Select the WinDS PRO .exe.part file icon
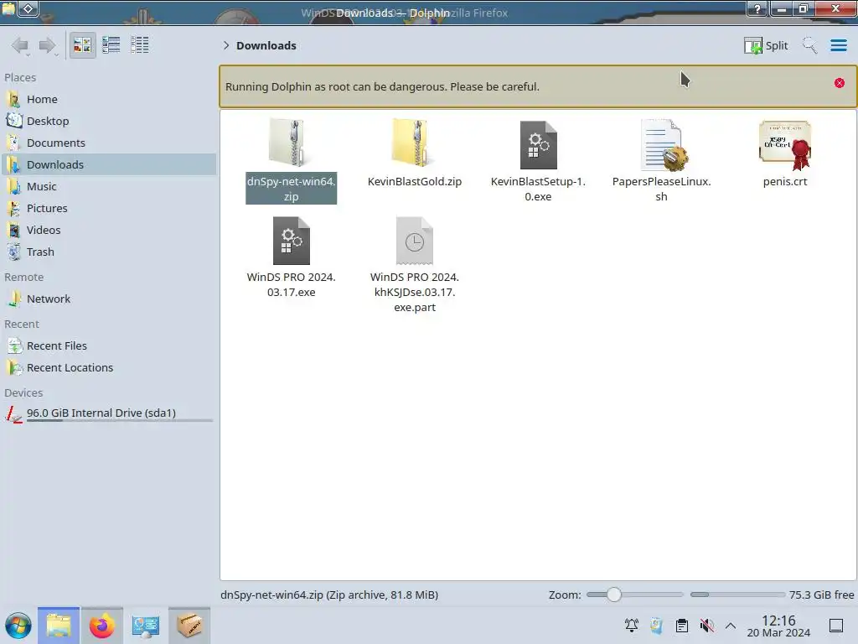Screen dimensions: 858x644 pyautogui.click(x=415, y=241)
